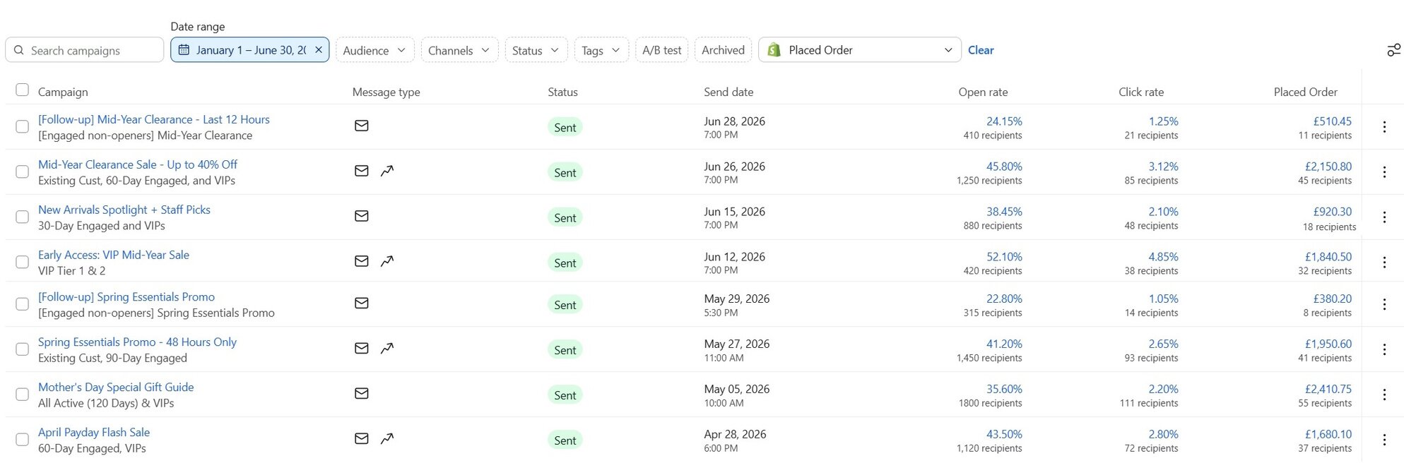
Task: Check the Follow-up Spring Essentials Promo checkbox
Action: (23, 303)
